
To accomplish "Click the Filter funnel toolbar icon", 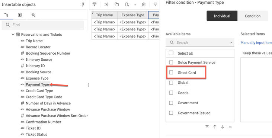I will 156,4.
